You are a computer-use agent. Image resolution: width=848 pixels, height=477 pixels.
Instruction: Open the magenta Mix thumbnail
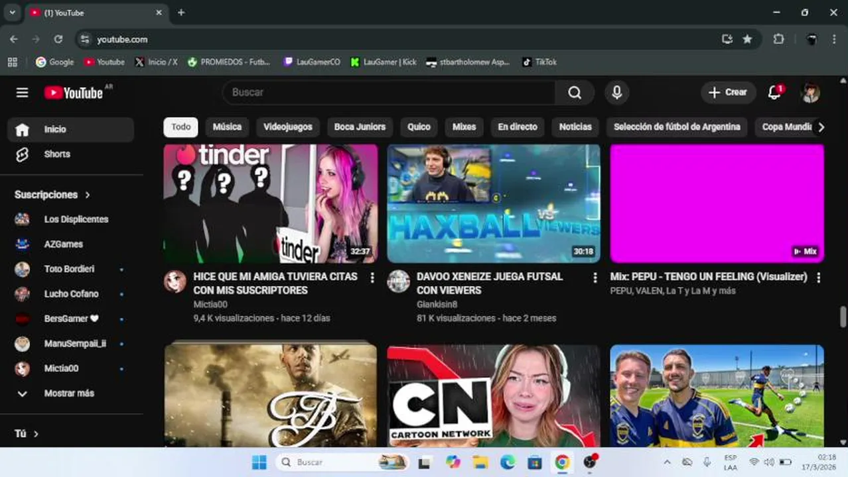717,203
